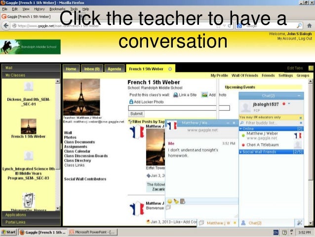Click the search magnifier in Google box
The width and height of the screenshot is (315, 237).
tap(299, 26)
